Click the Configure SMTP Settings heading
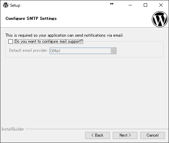 (x=31, y=19)
